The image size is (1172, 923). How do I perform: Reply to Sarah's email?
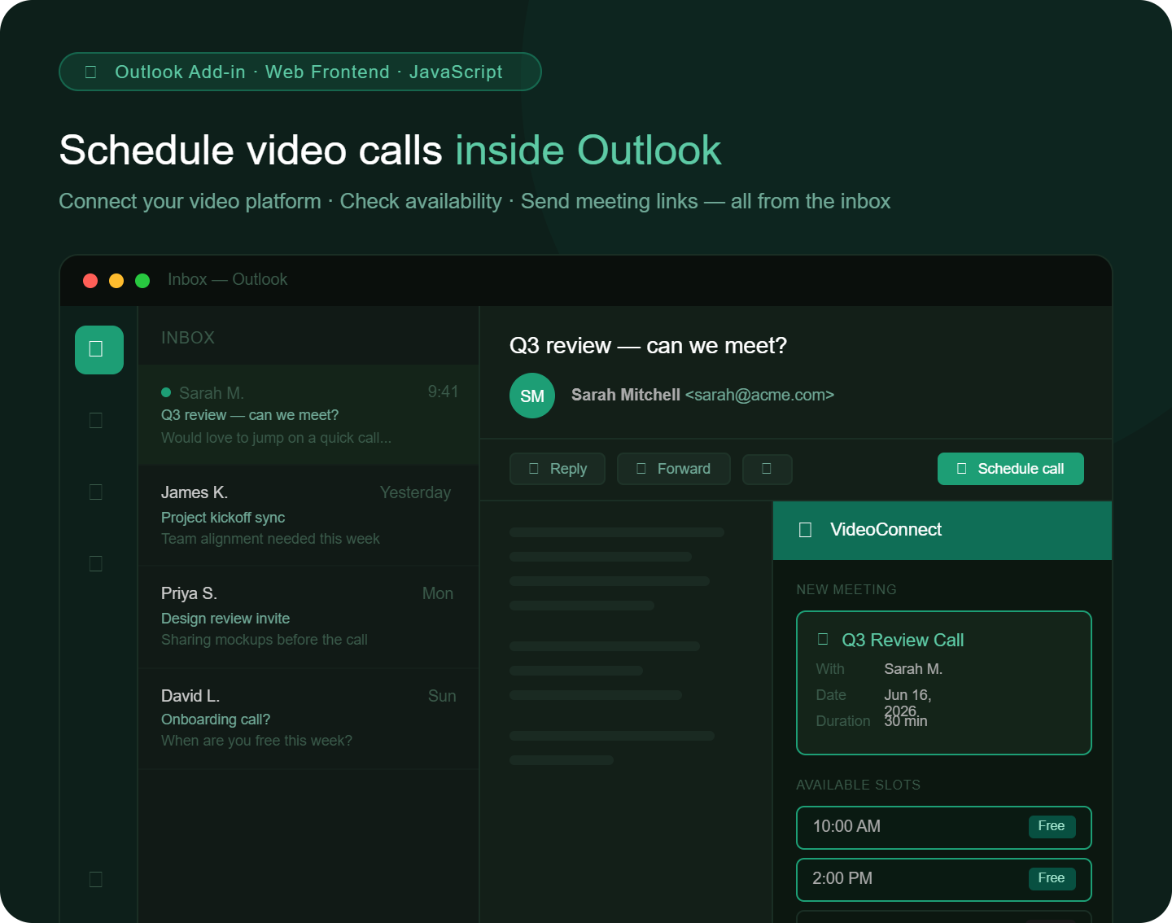click(558, 469)
